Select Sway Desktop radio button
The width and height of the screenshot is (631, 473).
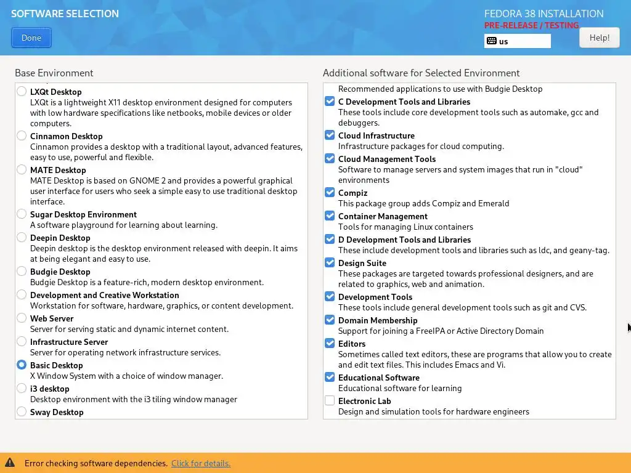[x=22, y=411]
